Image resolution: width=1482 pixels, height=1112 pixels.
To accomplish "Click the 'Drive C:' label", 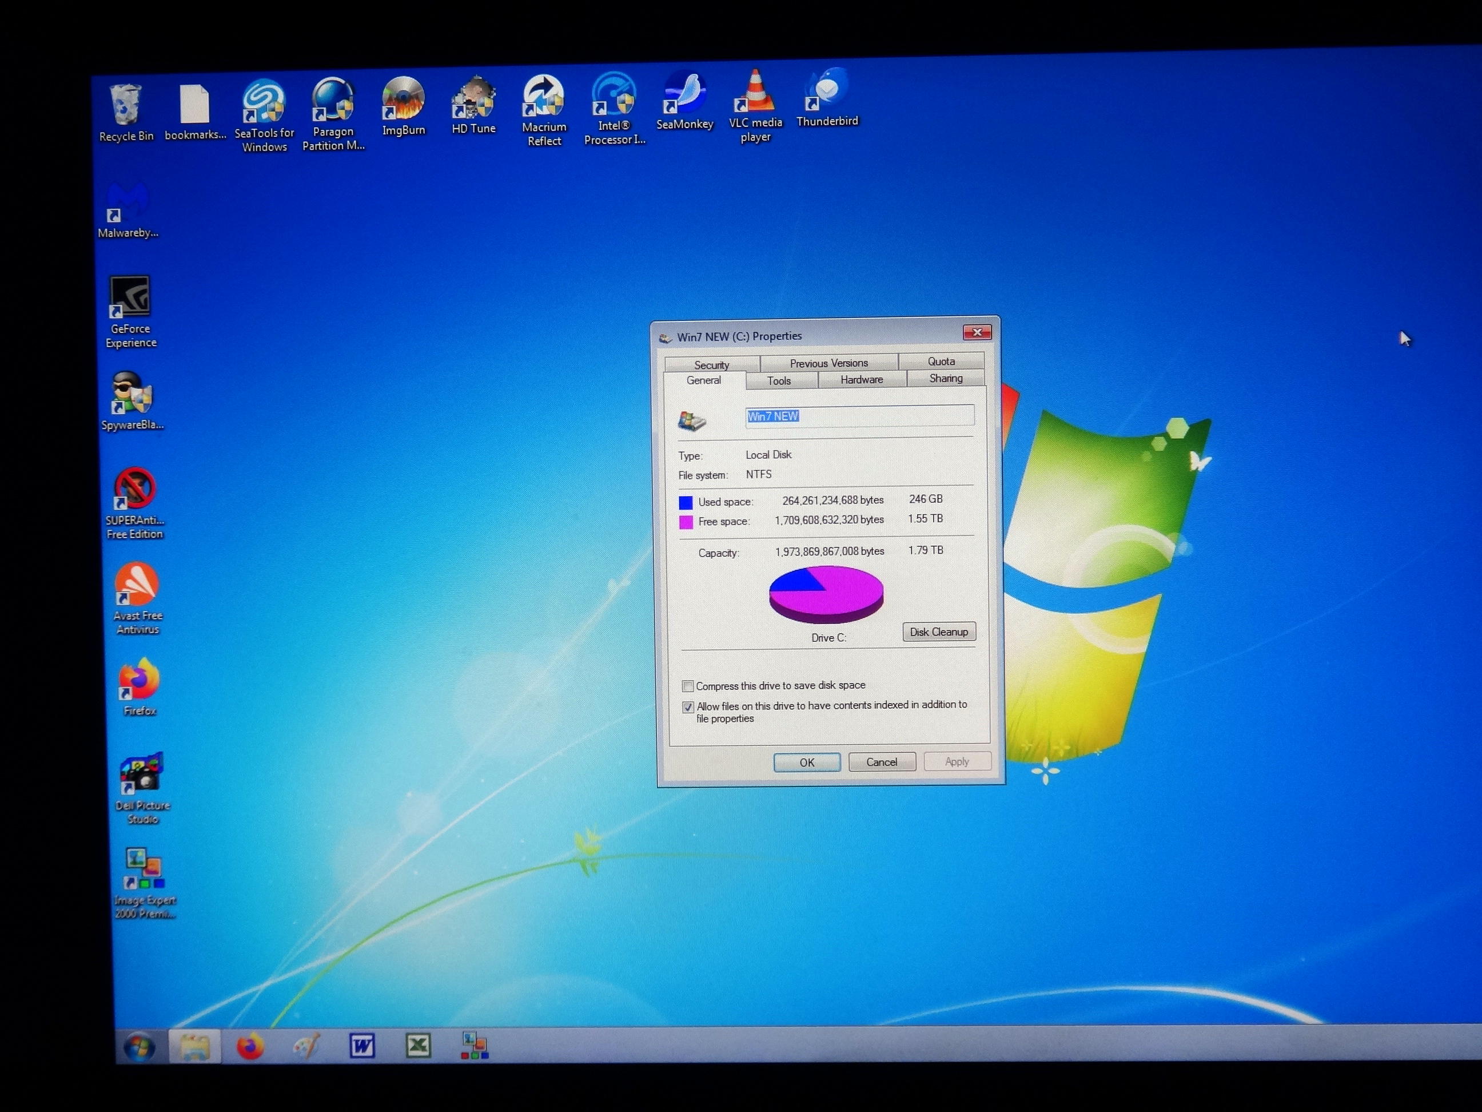I will [x=828, y=637].
